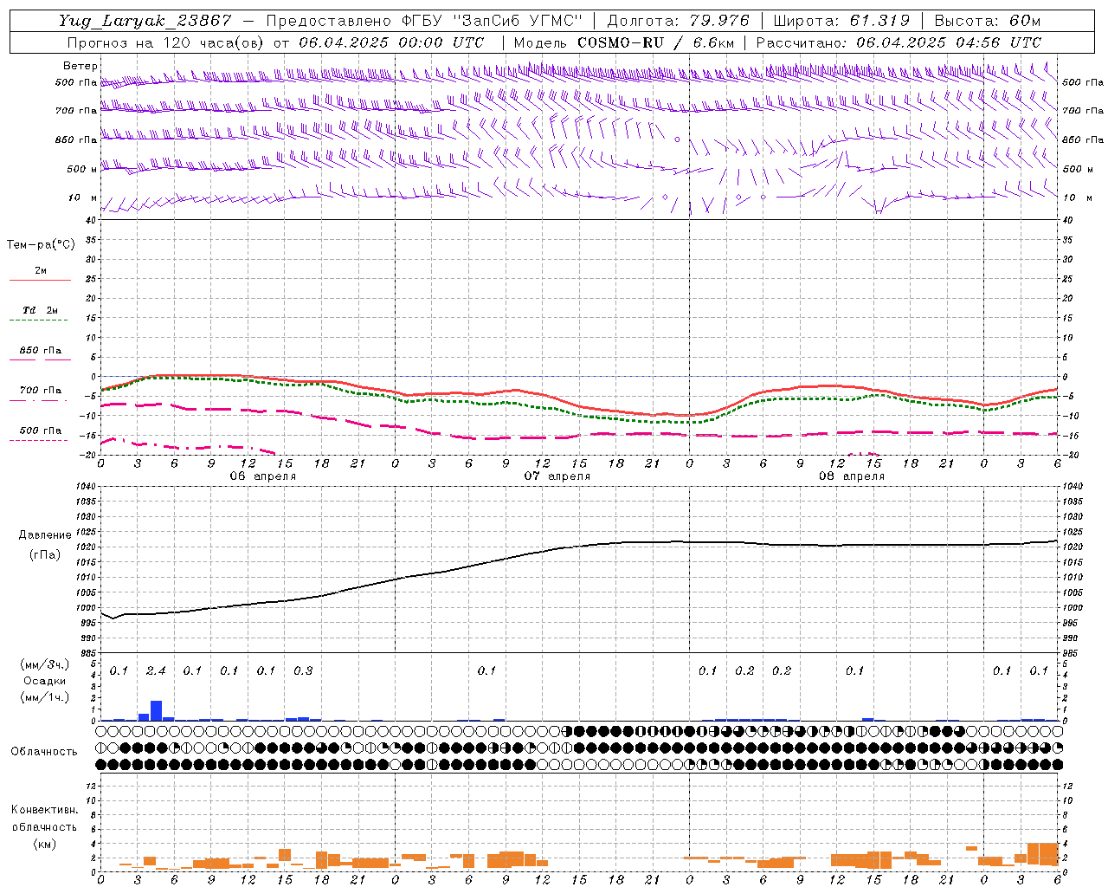The width and height of the screenshot is (1108, 887).
Task: Click the elevation text "Высота: 60м"
Action: (x=987, y=21)
